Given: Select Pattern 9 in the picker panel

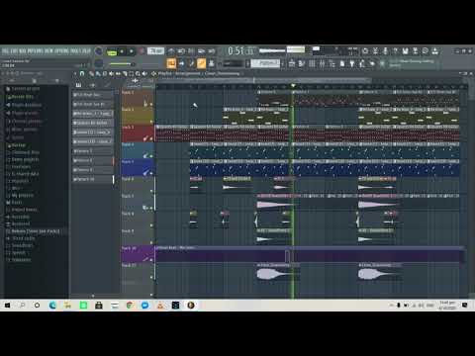Looking at the screenshot, I should [93, 170].
